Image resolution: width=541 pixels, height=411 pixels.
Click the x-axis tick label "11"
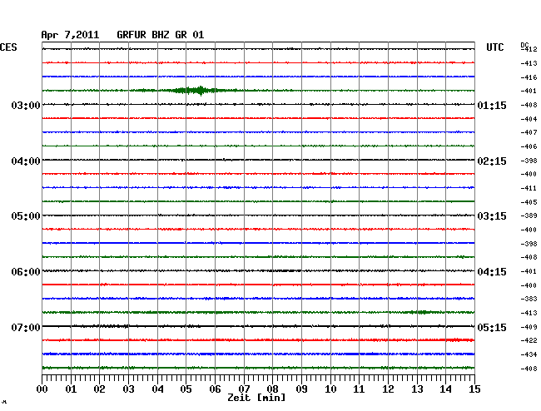(x=359, y=389)
